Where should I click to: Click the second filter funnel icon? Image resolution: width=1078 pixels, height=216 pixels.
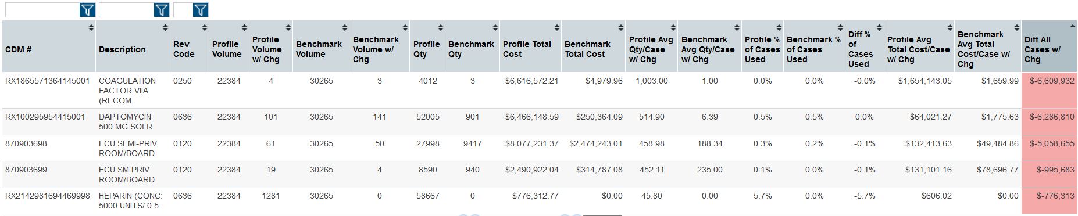point(162,10)
